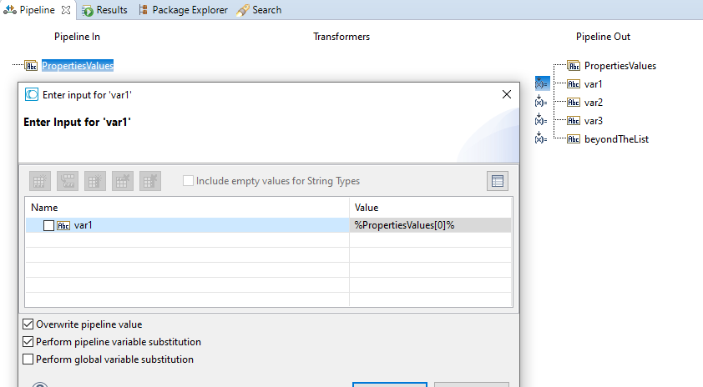Enable Perform global variable substitution
The width and height of the screenshot is (703, 387).
[28, 359]
